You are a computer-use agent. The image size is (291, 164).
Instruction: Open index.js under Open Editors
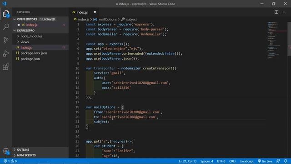[x=32, y=25]
